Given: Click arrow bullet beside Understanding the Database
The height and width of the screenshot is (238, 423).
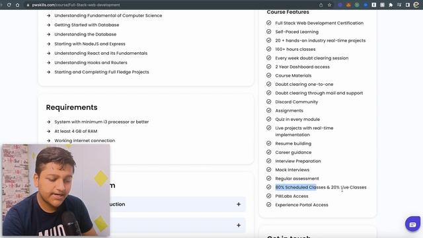Looking at the screenshot, I should coord(48,34).
